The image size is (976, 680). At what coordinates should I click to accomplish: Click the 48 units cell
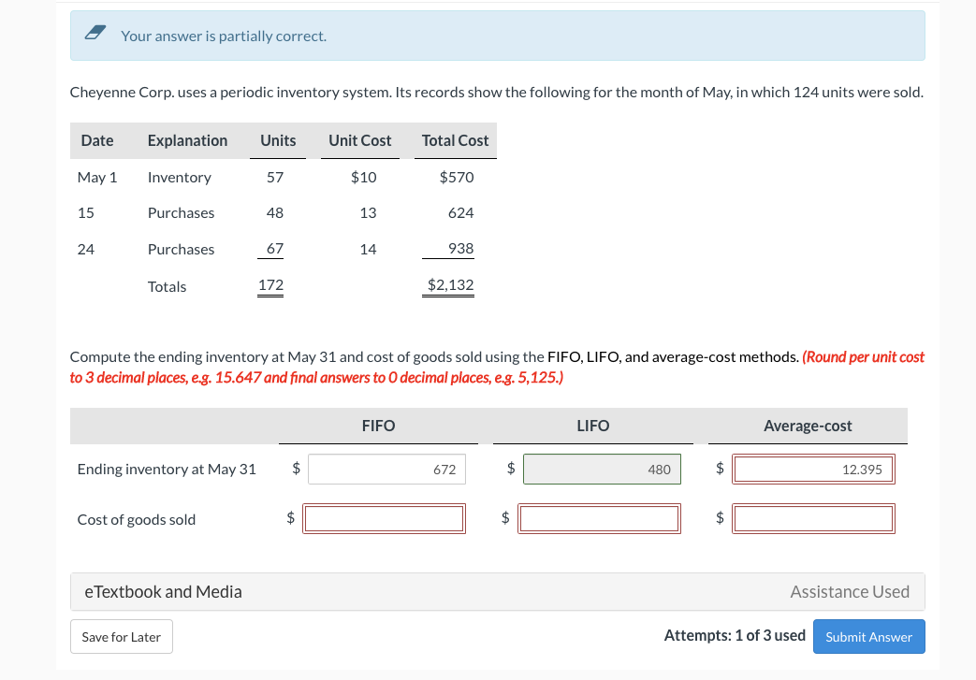pos(274,212)
